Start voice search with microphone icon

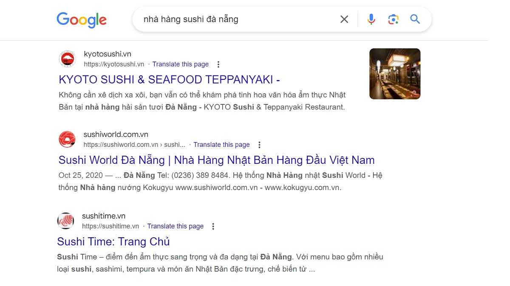click(x=371, y=19)
